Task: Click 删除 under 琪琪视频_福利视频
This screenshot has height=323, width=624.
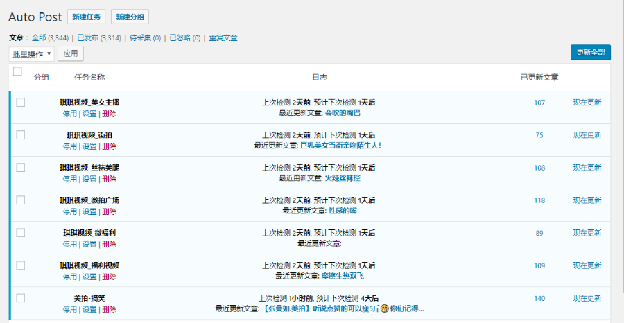Action: coord(109,277)
